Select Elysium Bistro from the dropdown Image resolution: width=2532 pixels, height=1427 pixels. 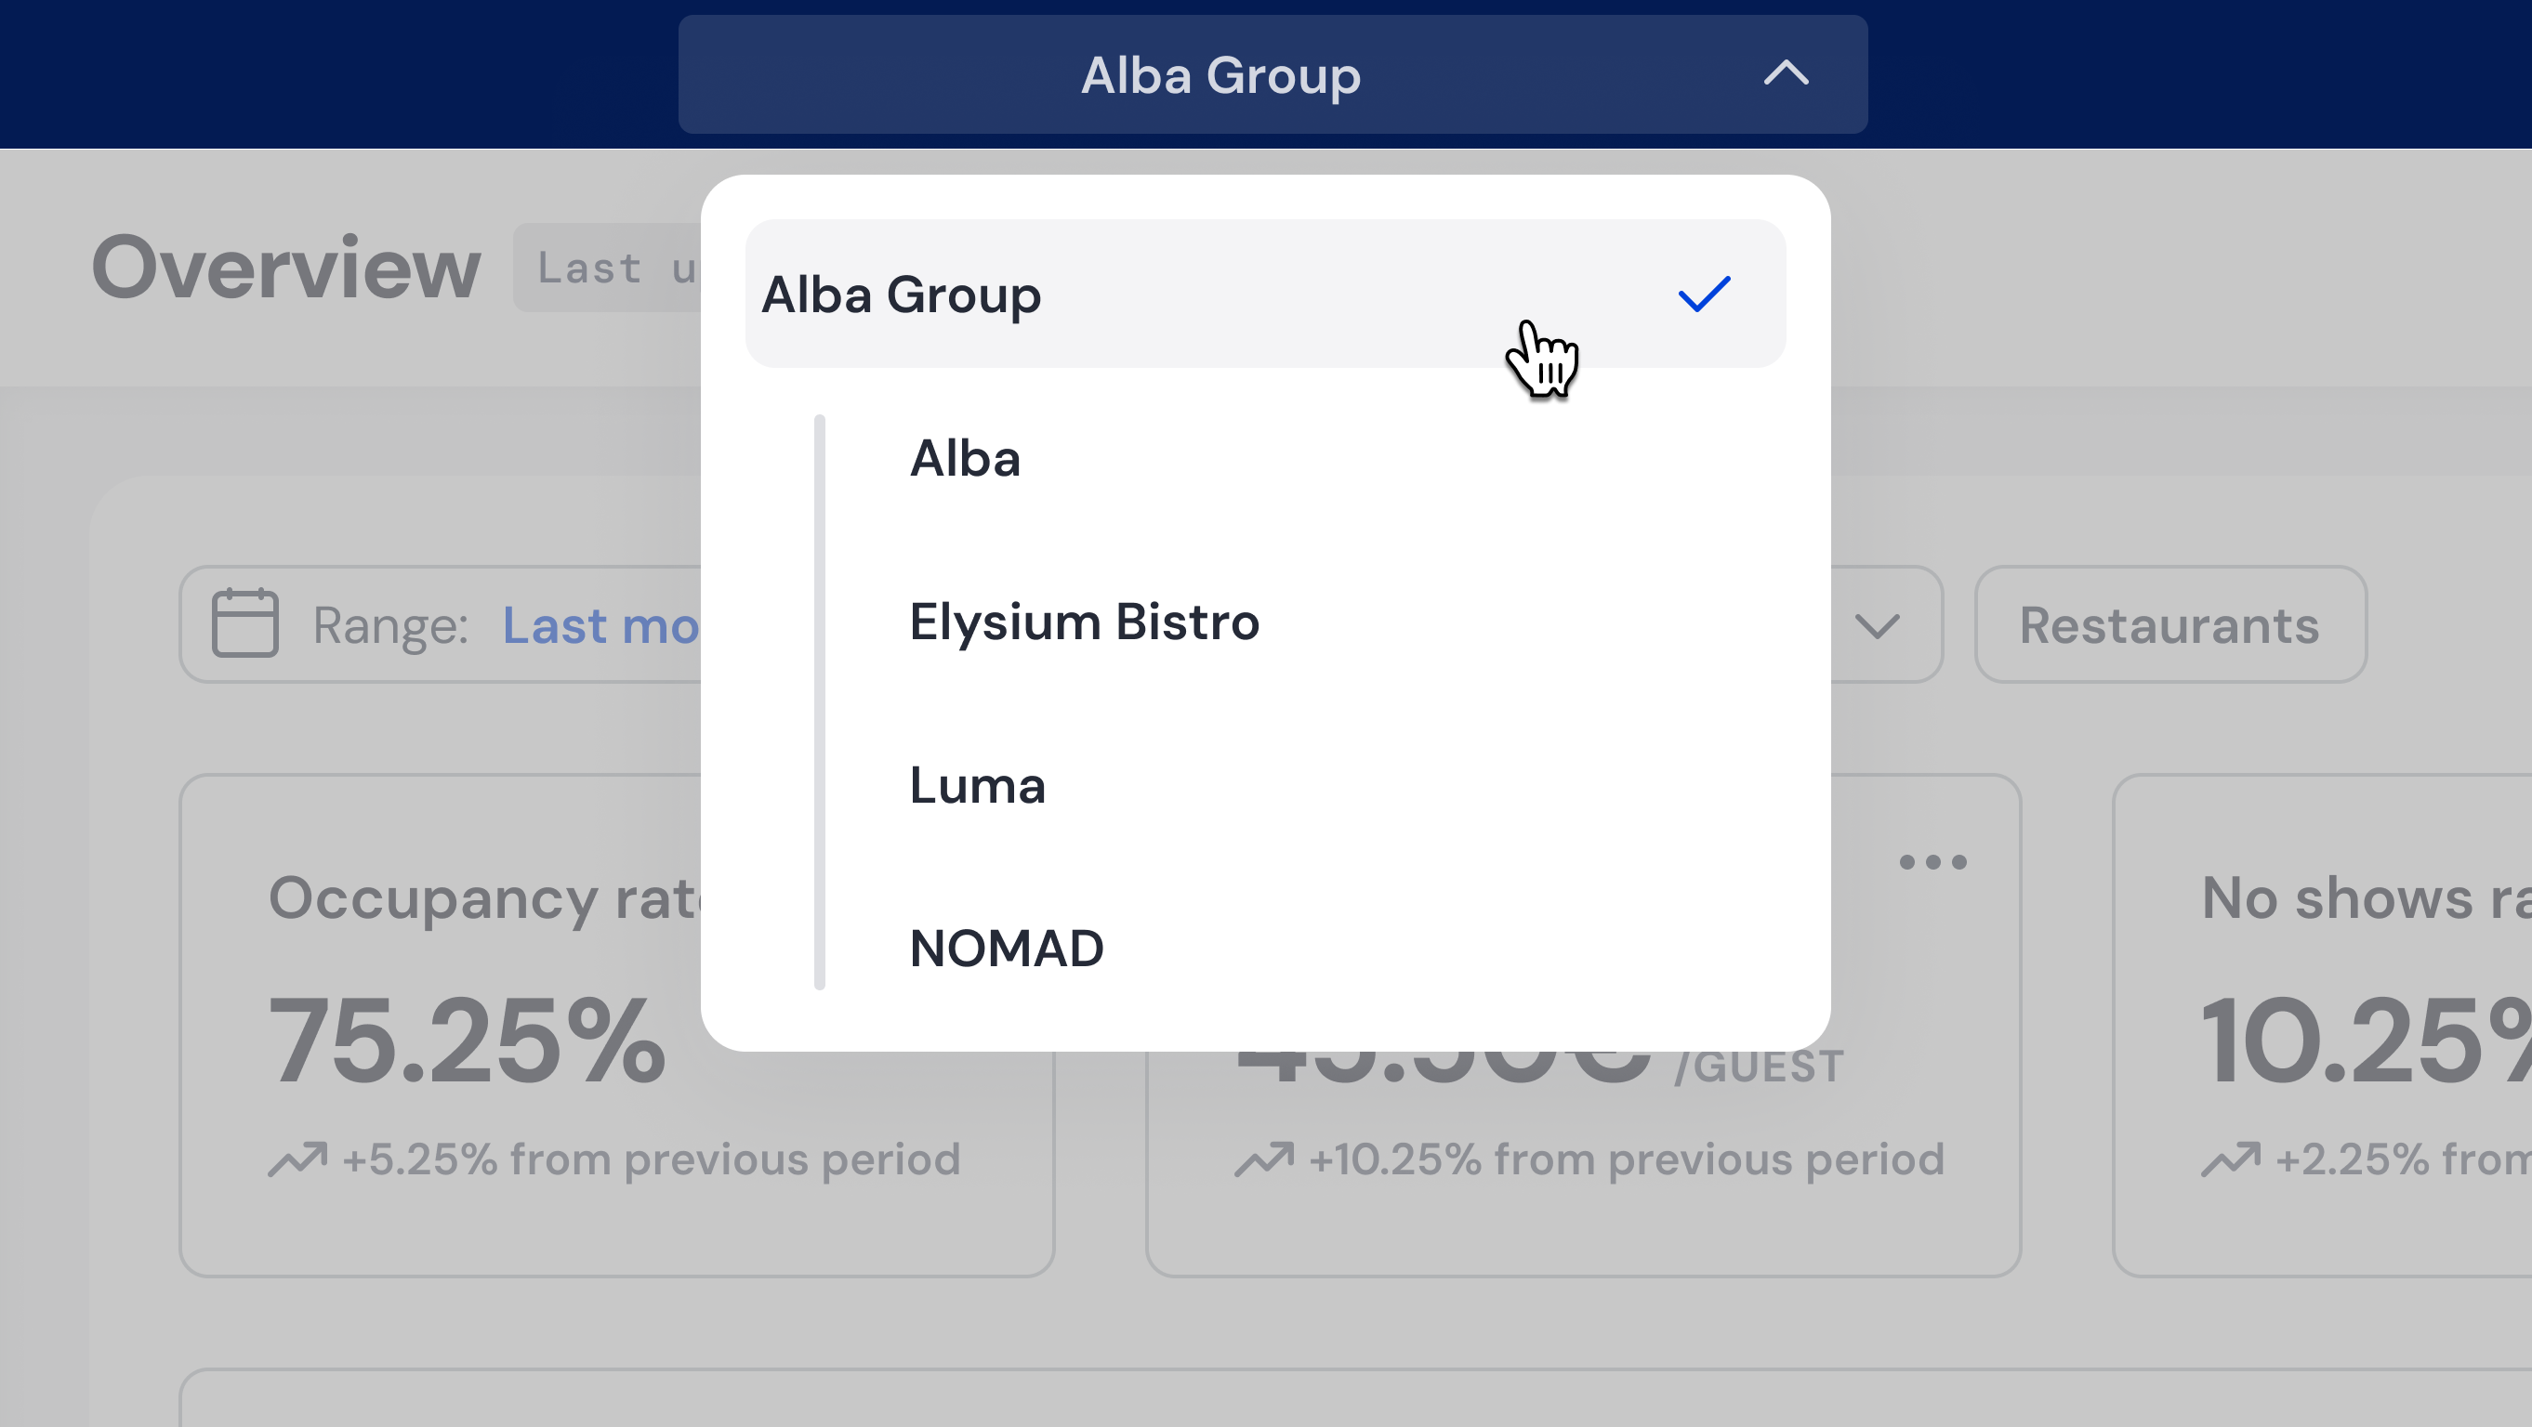[1084, 621]
